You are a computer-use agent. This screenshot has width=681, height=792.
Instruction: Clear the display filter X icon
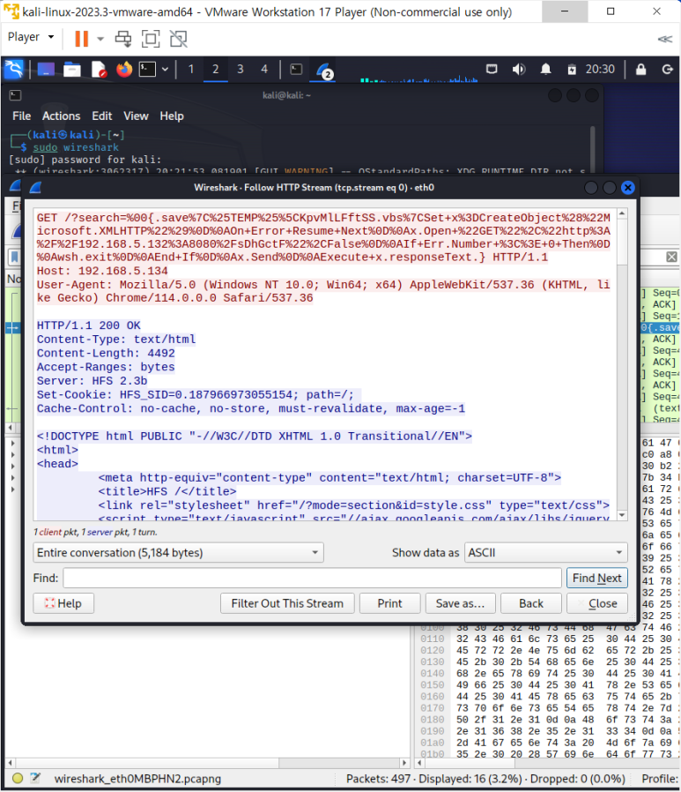[x=671, y=257]
